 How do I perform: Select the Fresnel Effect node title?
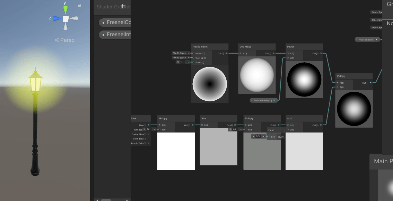(200, 47)
